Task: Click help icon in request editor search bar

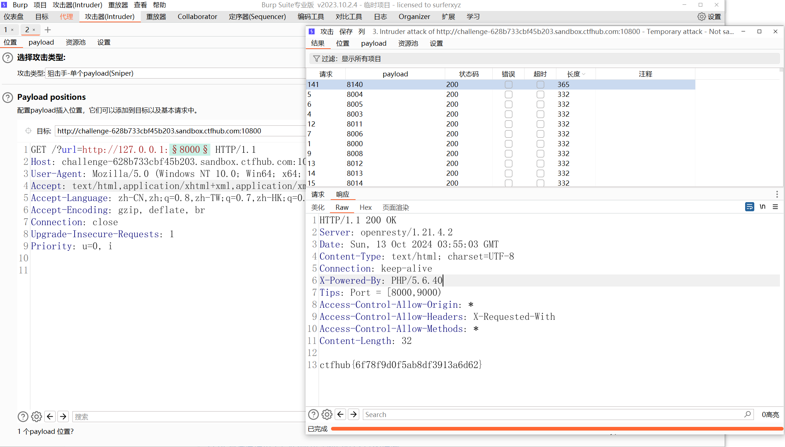Action: 23,417
